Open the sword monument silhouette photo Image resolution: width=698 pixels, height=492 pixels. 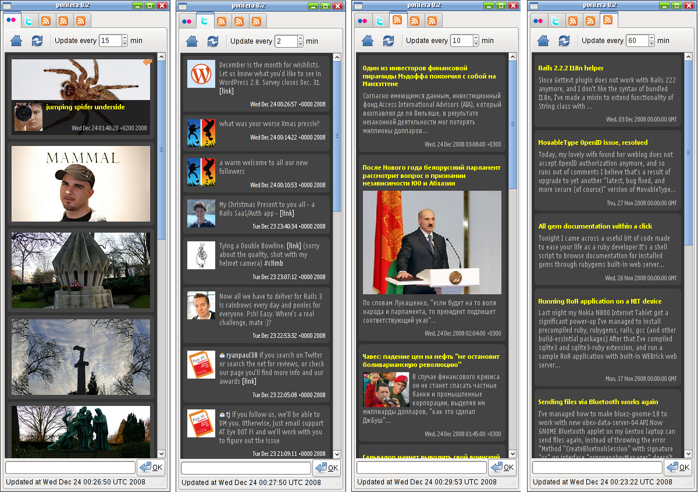coord(81,357)
